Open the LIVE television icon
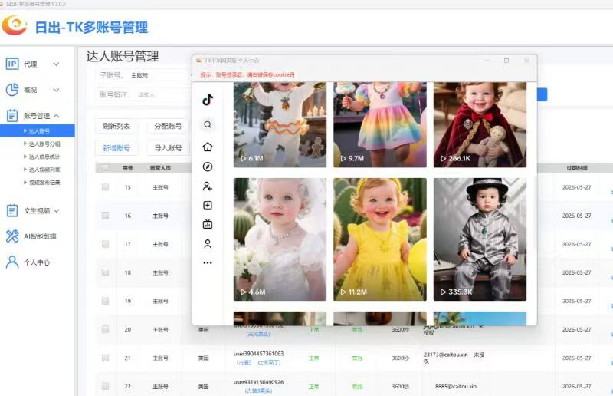613x396 pixels. tap(208, 224)
